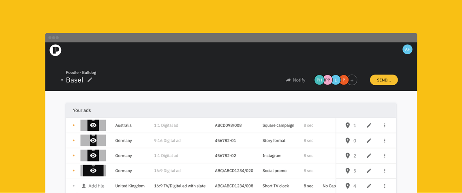The width and height of the screenshot is (462, 193).
Task: Preview the 456782-02 ad thumbnail
Action: (93, 156)
